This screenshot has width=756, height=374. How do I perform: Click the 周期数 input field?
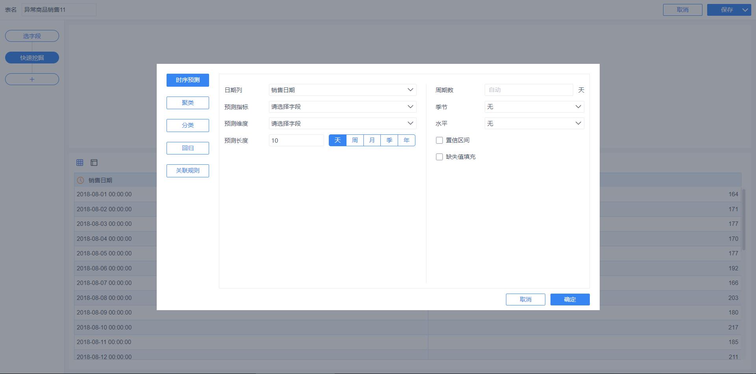click(x=528, y=89)
